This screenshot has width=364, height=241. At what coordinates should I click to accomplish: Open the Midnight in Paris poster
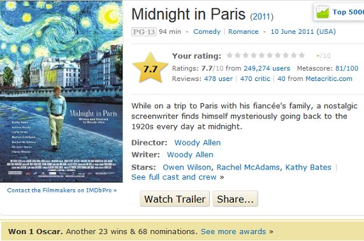(61, 91)
